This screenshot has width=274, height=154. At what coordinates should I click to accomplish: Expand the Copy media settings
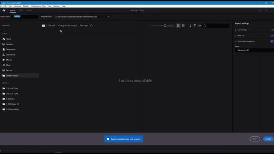point(235,30)
